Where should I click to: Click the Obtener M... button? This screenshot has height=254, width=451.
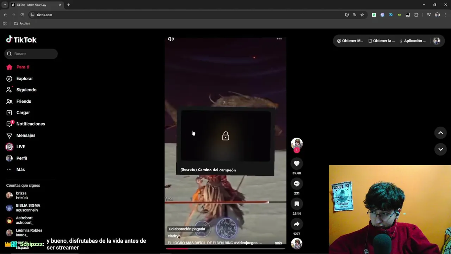[x=350, y=41]
